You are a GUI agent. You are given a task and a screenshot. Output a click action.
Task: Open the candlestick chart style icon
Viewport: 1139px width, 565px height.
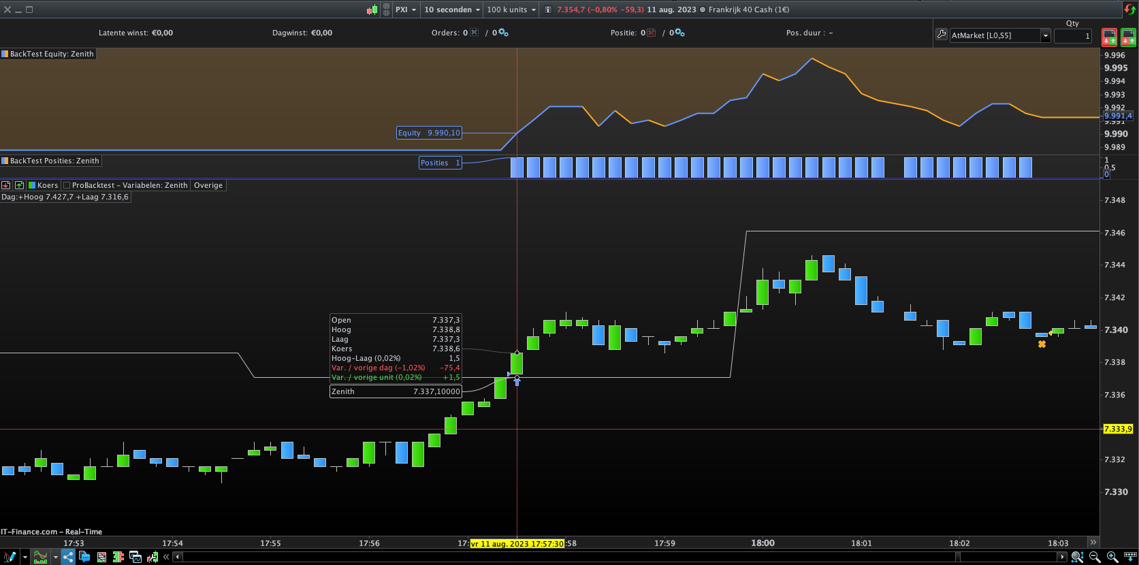[x=372, y=10]
